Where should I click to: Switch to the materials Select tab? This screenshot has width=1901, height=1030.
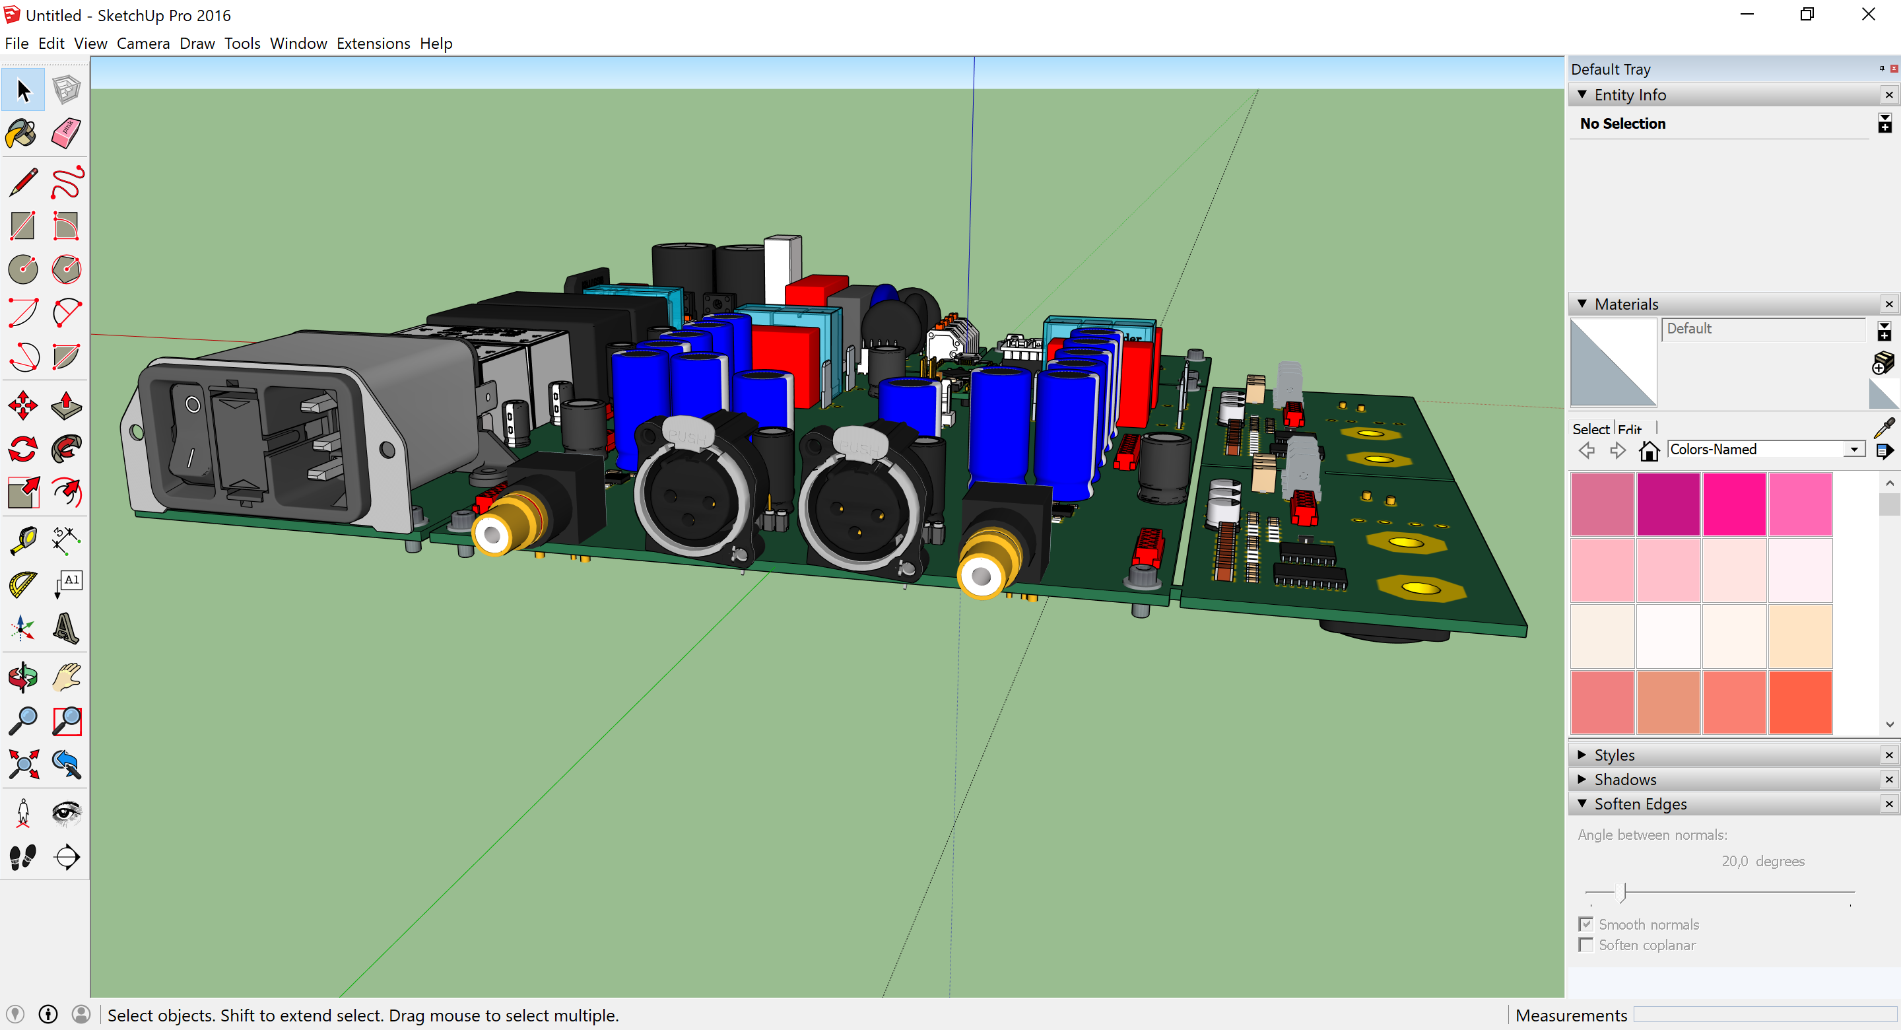coord(1590,429)
